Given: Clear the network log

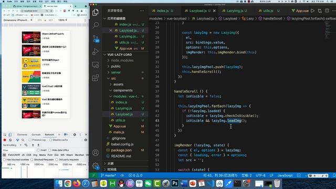Looking at the screenshot, I should coord(10,140).
